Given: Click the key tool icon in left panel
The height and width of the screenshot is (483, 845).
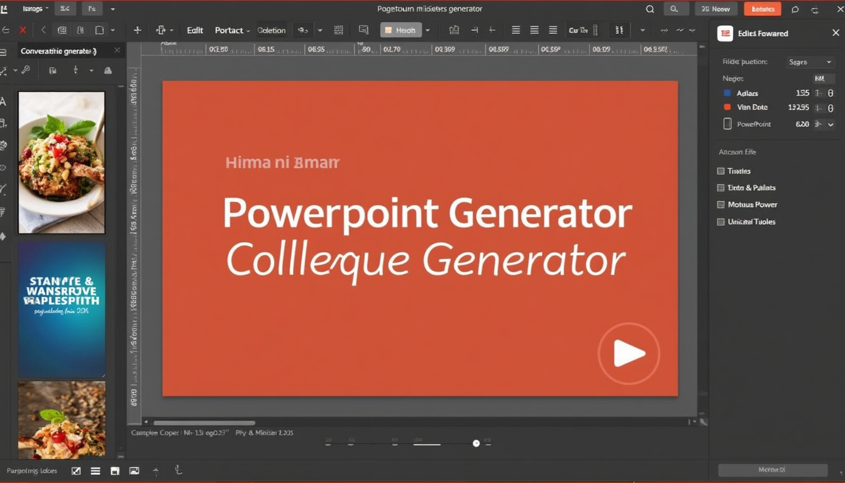Looking at the screenshot, I should tap(26, 70).
